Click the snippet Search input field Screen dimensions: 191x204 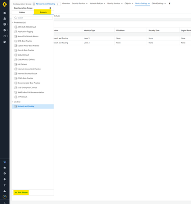point(33,18)
